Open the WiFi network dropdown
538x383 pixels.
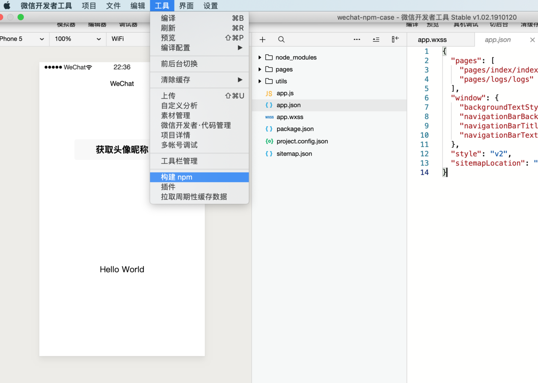tap(128, 39)
